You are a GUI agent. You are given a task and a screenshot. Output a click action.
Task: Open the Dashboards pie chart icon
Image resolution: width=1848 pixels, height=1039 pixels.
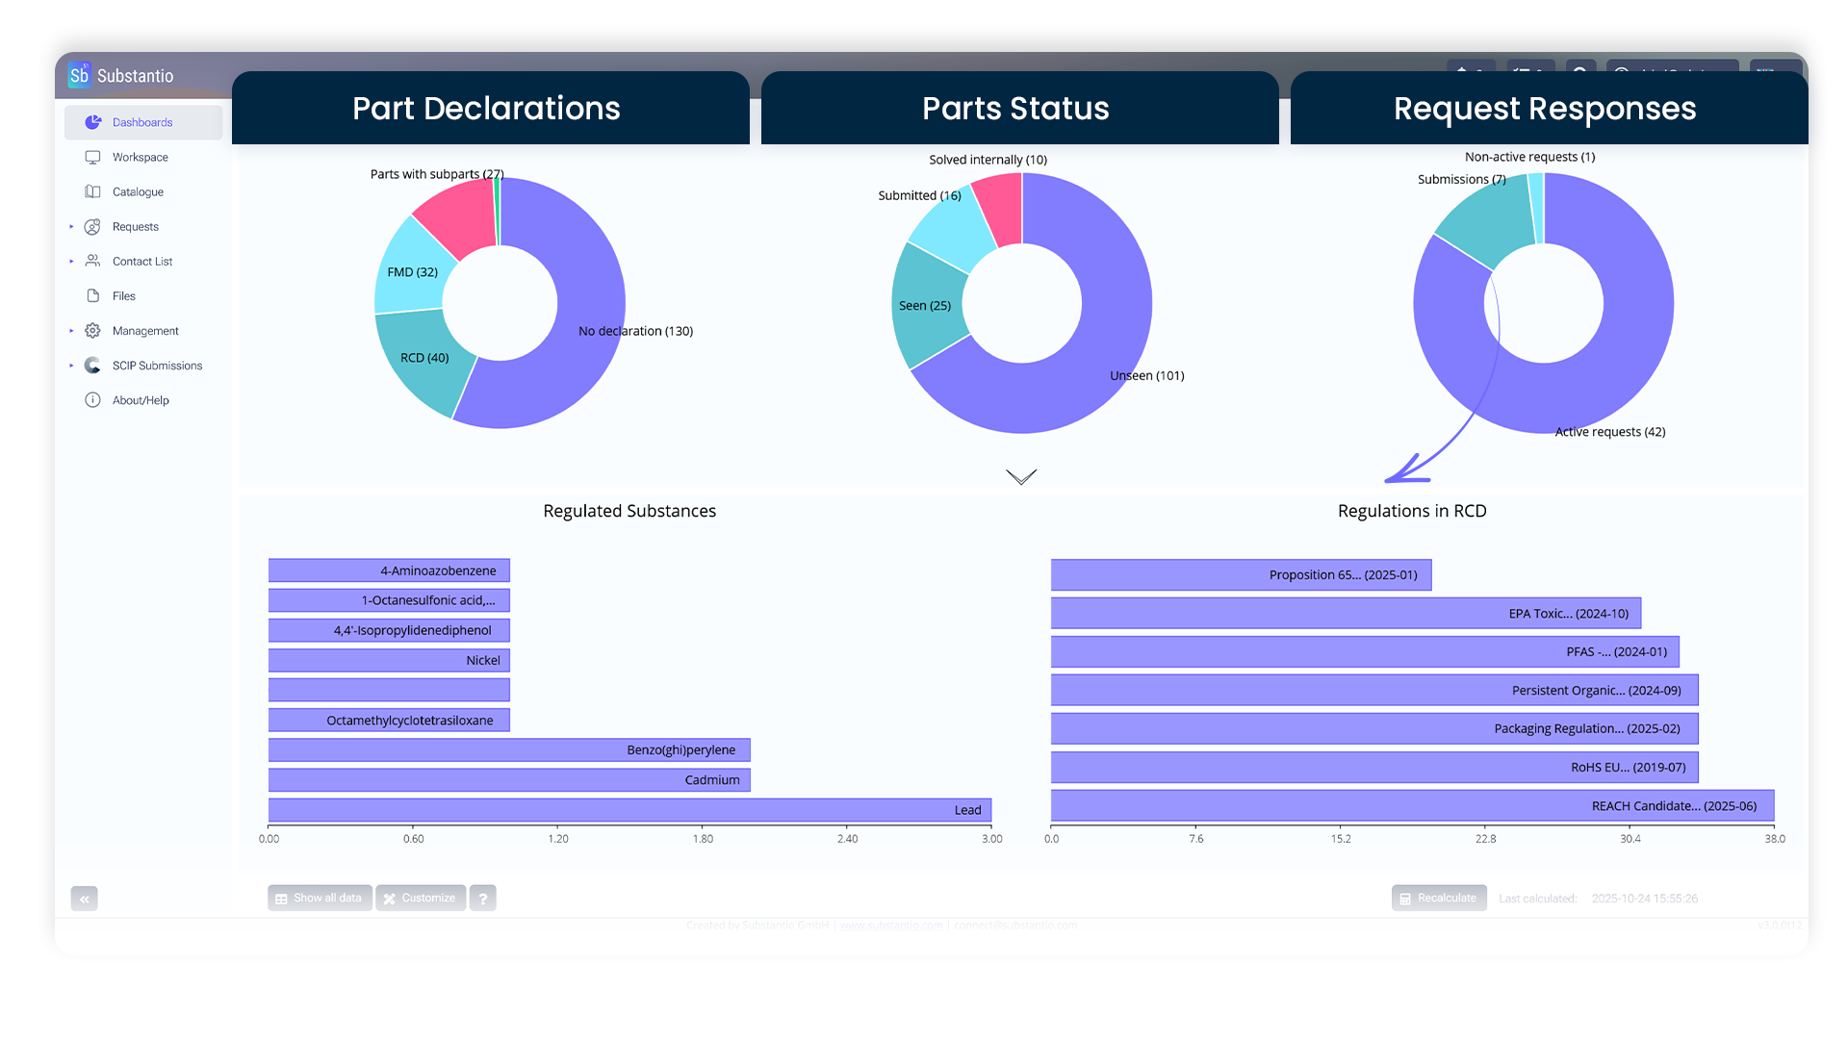click(x=92, y=122)
